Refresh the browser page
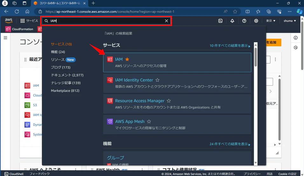 click(x=17, y=11)
